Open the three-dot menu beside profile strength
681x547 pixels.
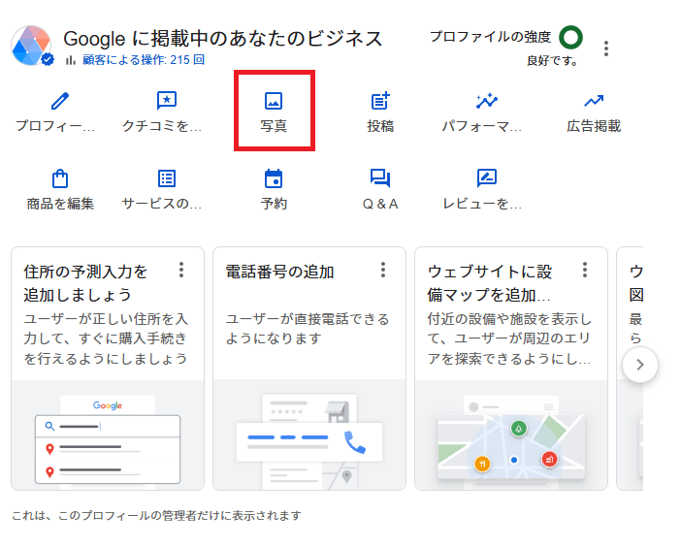606,48
